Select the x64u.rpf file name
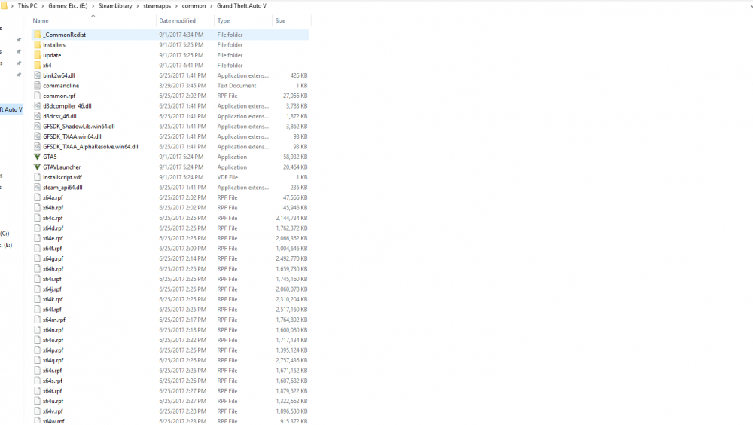Image resolution: width=753 pixels, height=425 pixels. click(53, 401)
